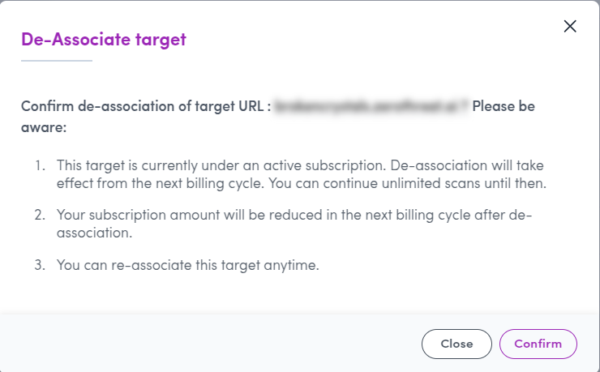
Task: Click the number 2 list marker
Action: (41, 215)
